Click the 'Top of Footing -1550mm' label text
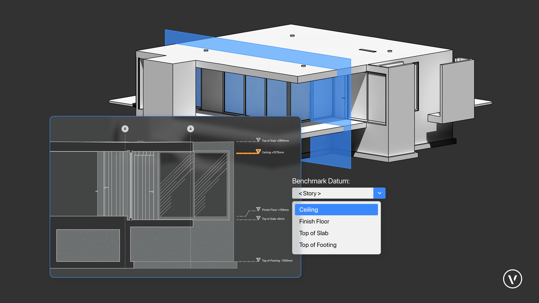This screenshot has height=303, width=539. tap(277, 261)
